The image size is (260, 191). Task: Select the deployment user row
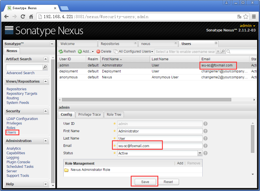tap(157, 71)
